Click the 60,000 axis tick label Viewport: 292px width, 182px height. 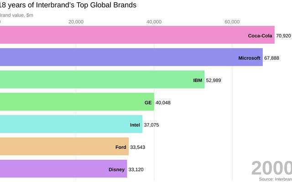tap(232, 22)
